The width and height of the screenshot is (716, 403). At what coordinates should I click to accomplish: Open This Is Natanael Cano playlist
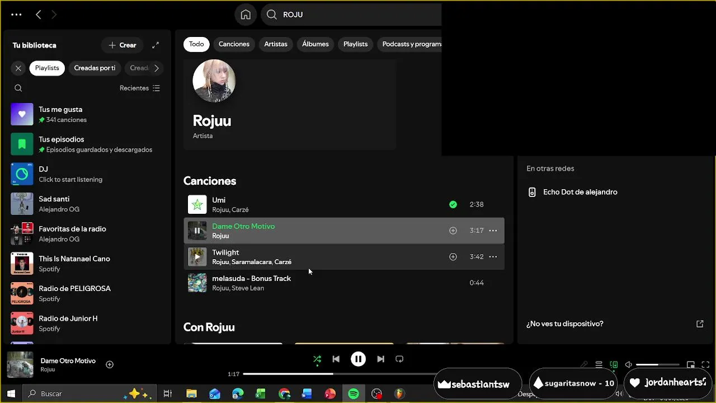pyautogui.click(x=88, y=264)
